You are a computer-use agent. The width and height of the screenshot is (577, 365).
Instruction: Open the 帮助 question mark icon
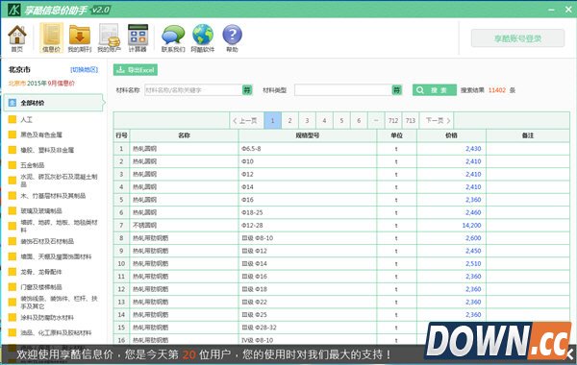[x=232, y=38]
